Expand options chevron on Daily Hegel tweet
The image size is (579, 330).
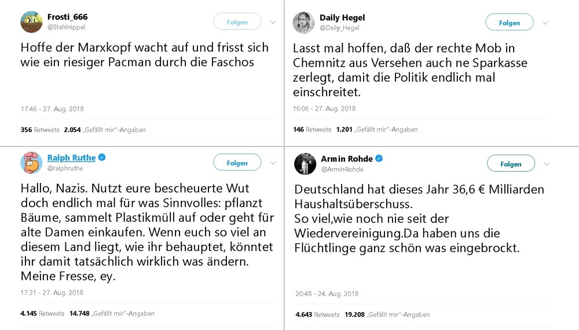coord(545,23)
